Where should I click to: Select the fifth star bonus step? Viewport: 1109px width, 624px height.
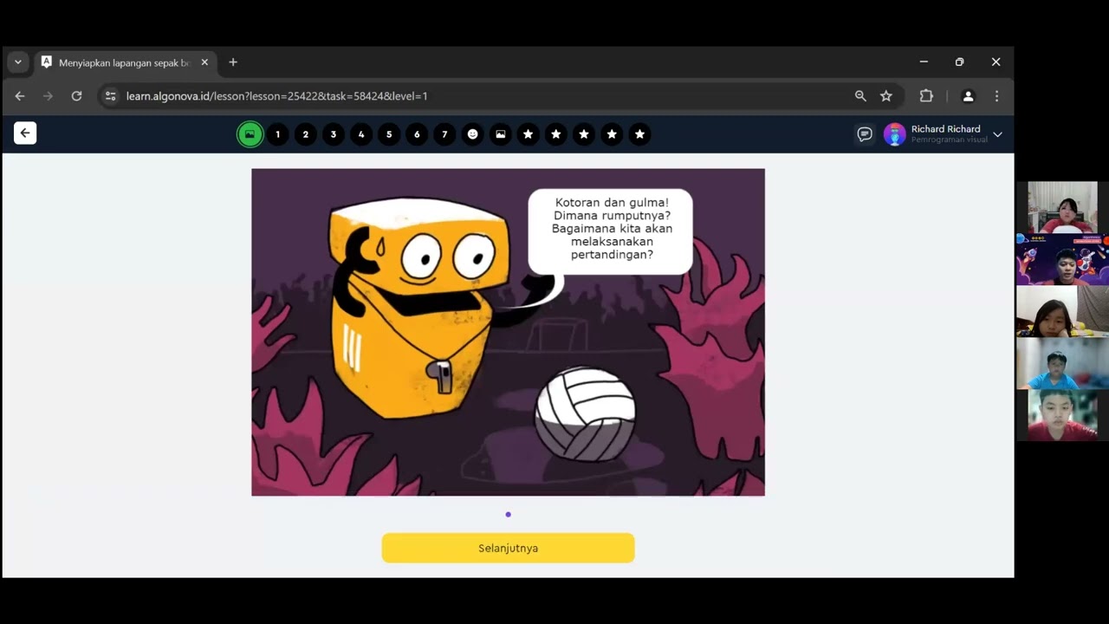(x=639, y=134)
